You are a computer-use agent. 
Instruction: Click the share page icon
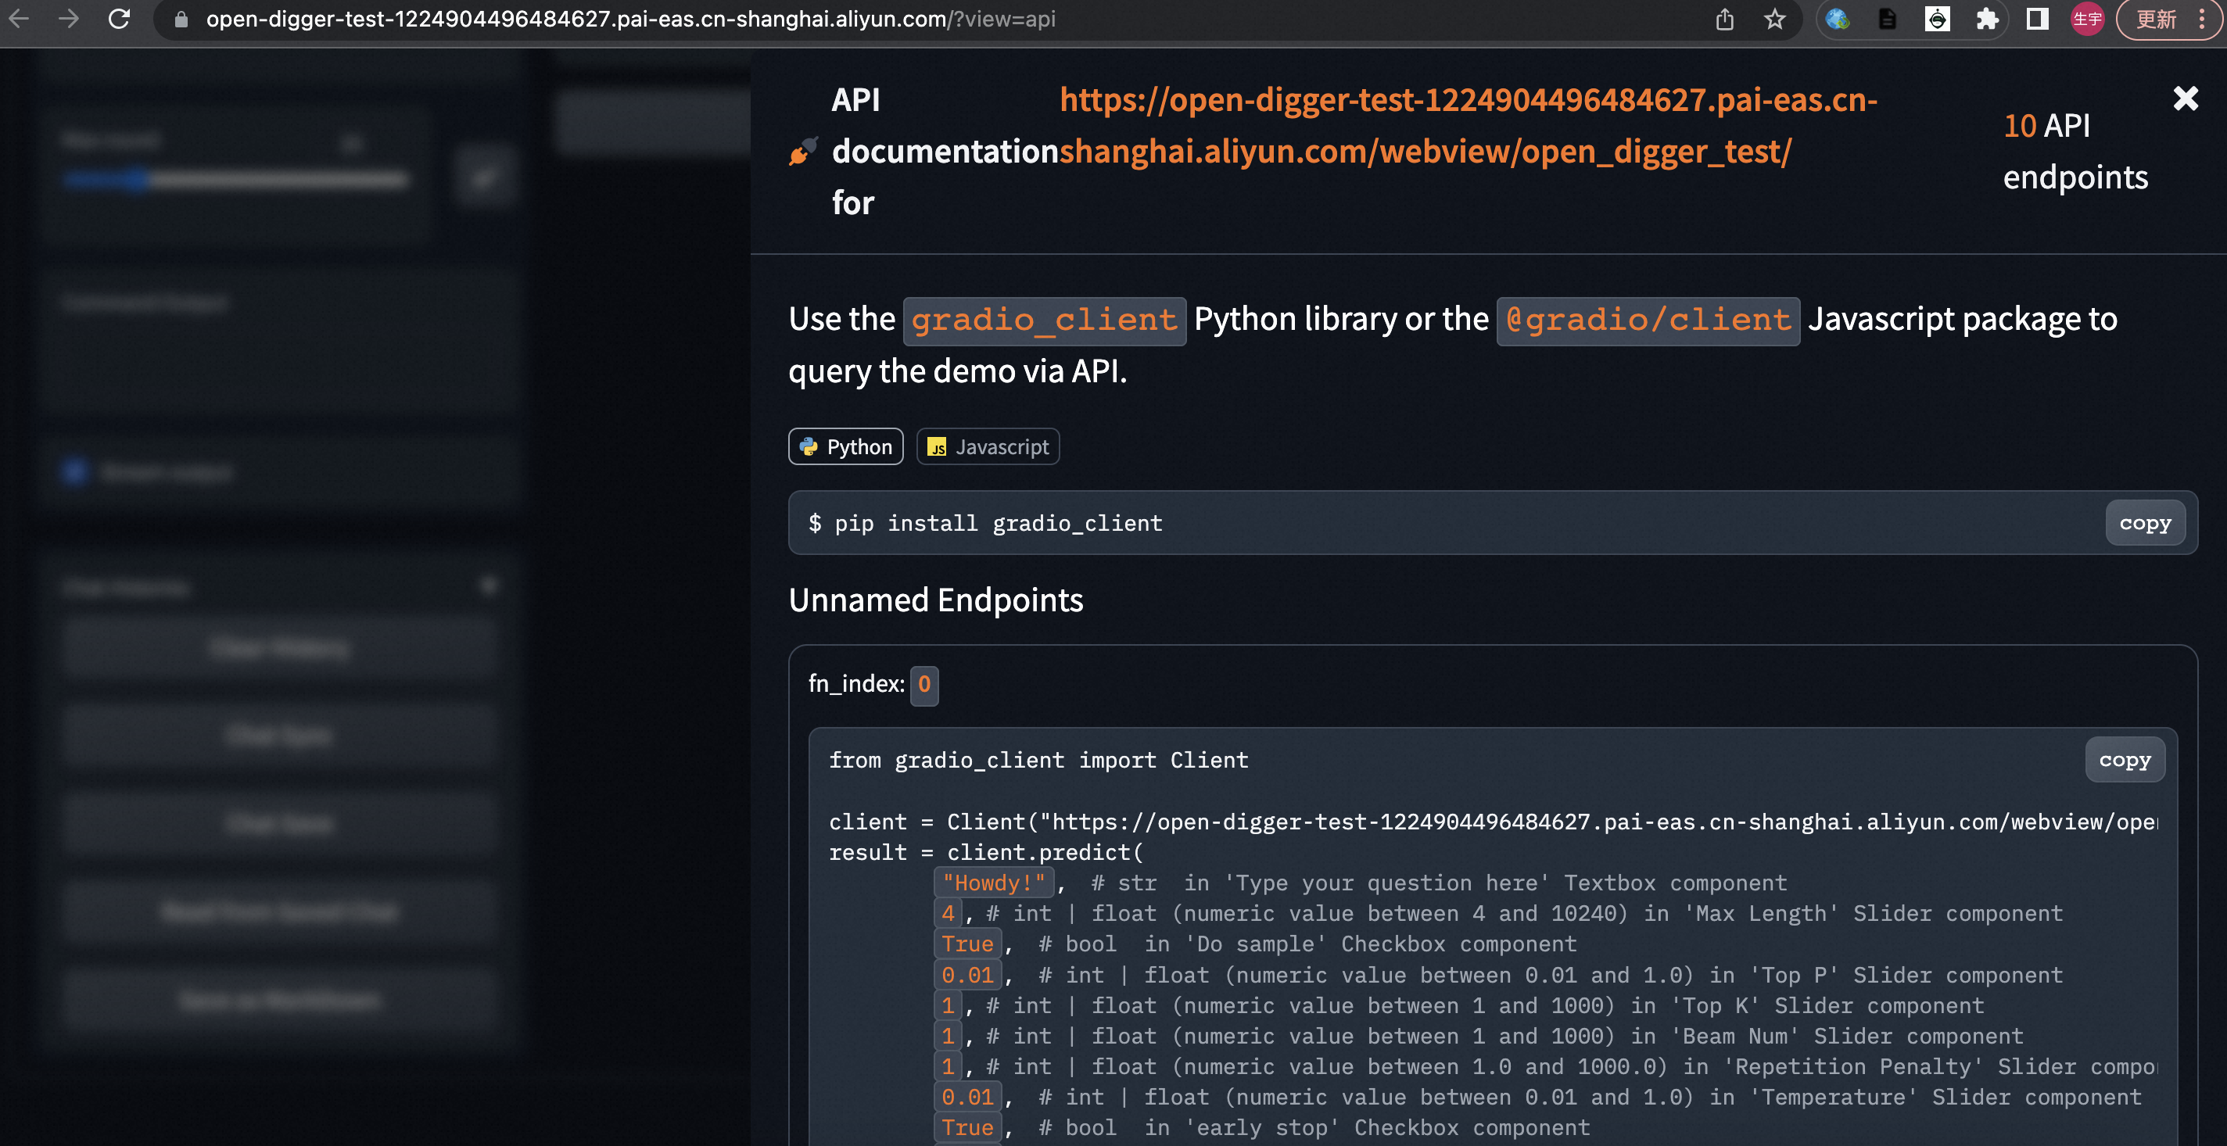click(1725, 19)
